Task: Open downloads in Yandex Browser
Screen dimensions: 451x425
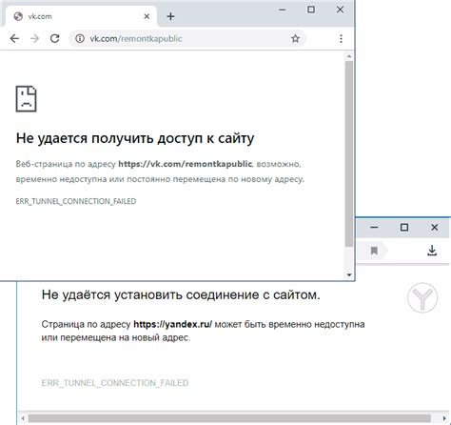Action: tap(432, 251)
